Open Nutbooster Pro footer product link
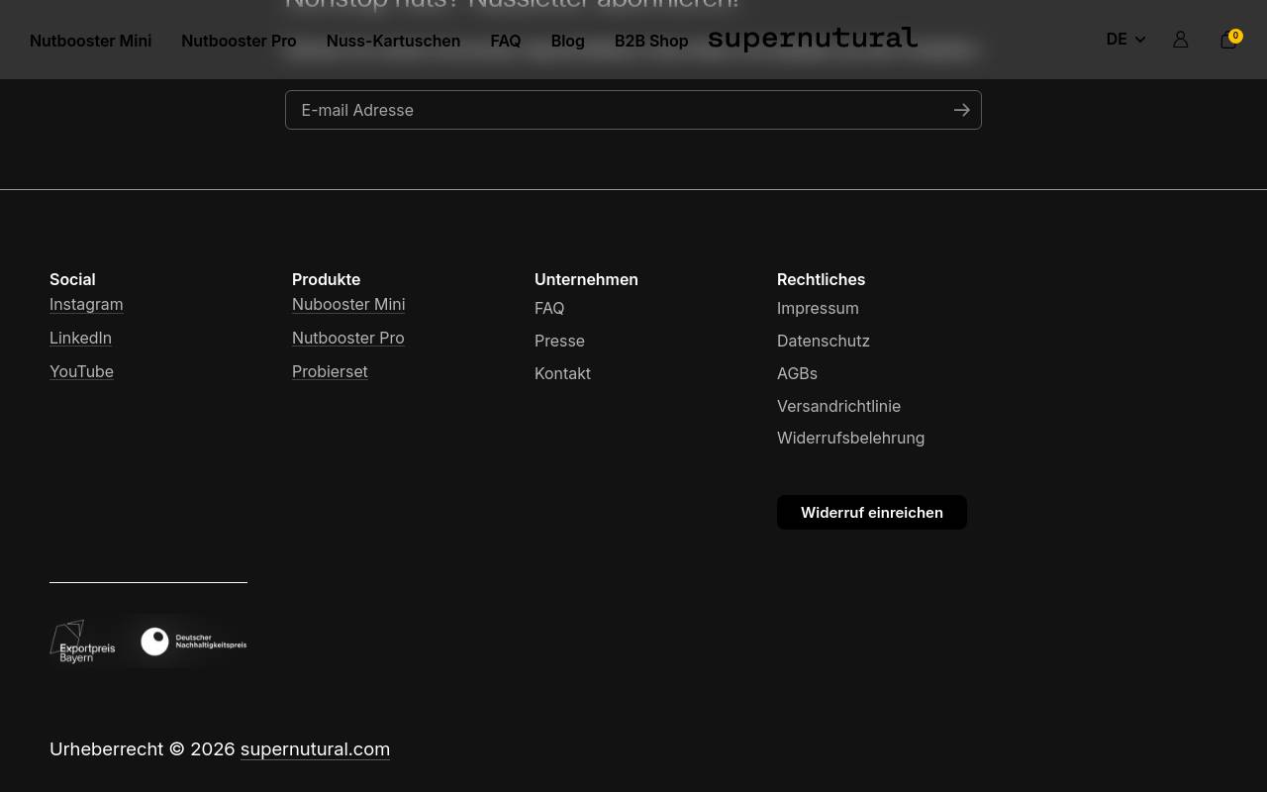This screenshot has height=792, width=1267. 347,338
